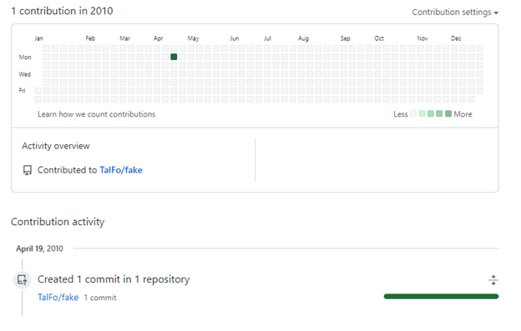Click the green commit progress bar

point(441,296)
